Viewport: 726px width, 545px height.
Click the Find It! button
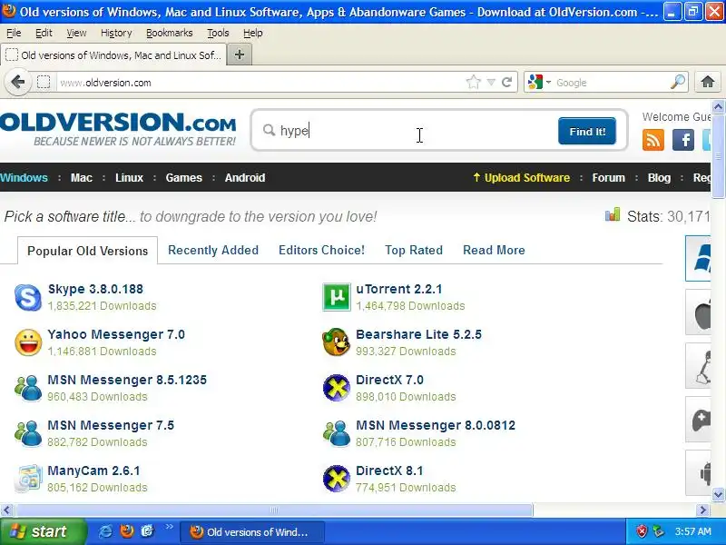[x=587, y=131]
